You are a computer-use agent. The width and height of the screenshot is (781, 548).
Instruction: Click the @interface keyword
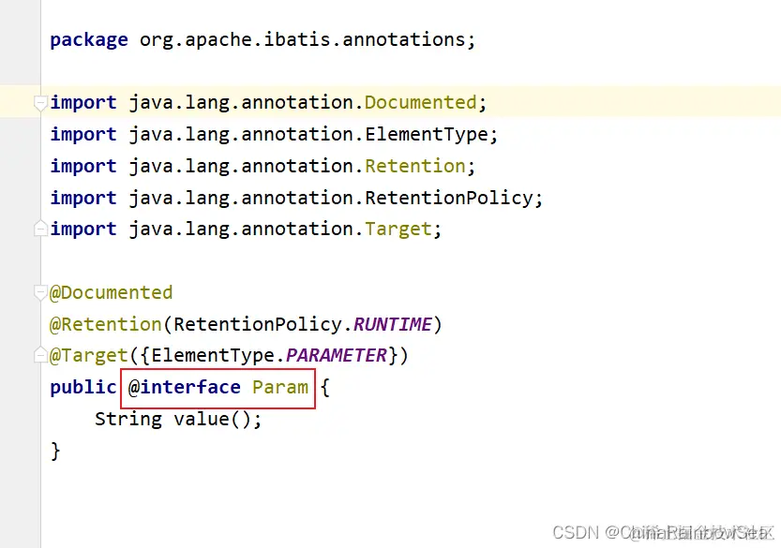click(x=184, y=387)
